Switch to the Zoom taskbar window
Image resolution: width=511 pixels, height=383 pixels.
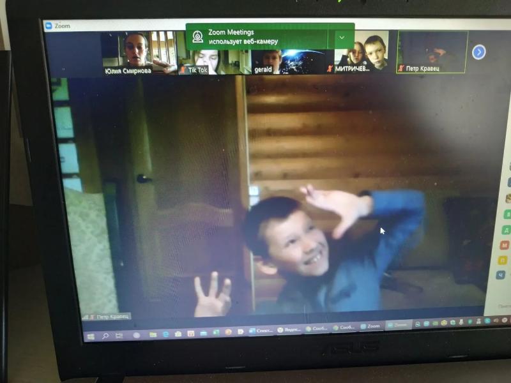370,326
